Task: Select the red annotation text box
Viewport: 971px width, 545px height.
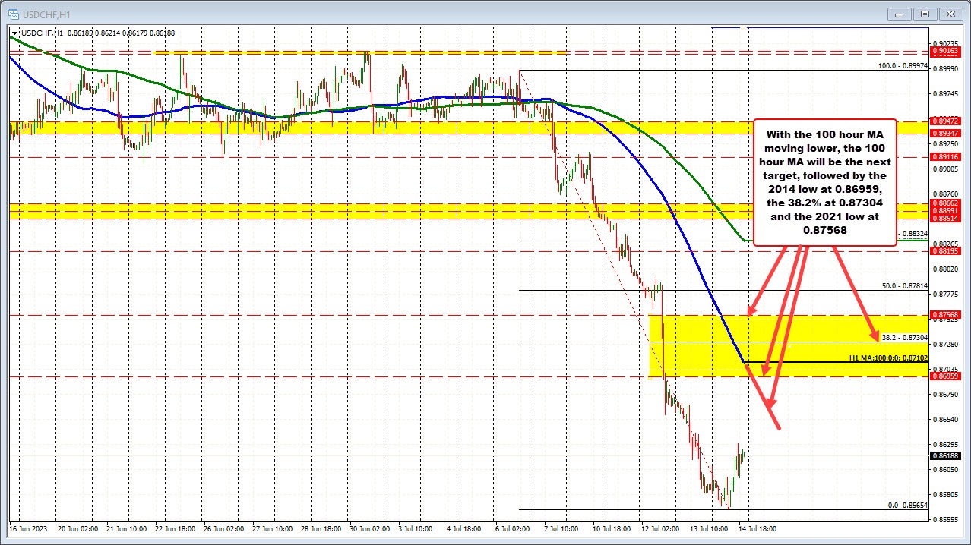Action: click(x=824, y=182)
